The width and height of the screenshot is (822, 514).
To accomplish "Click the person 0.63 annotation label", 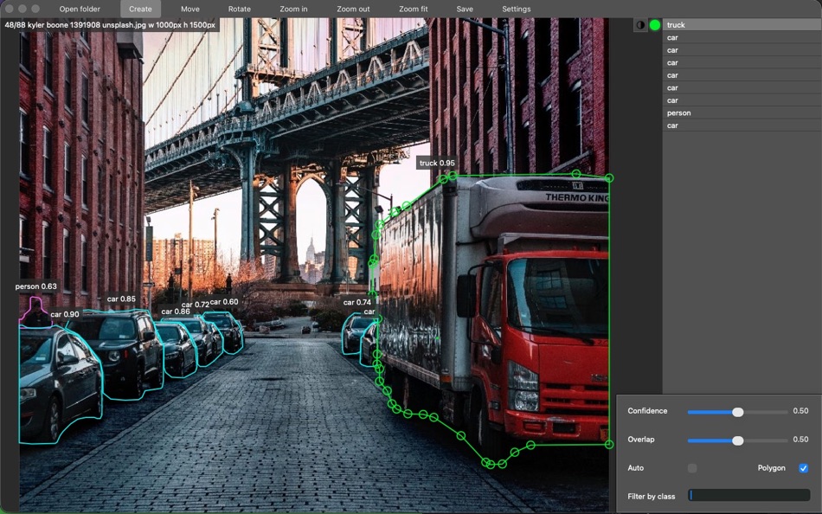I will tap(35, 286).
